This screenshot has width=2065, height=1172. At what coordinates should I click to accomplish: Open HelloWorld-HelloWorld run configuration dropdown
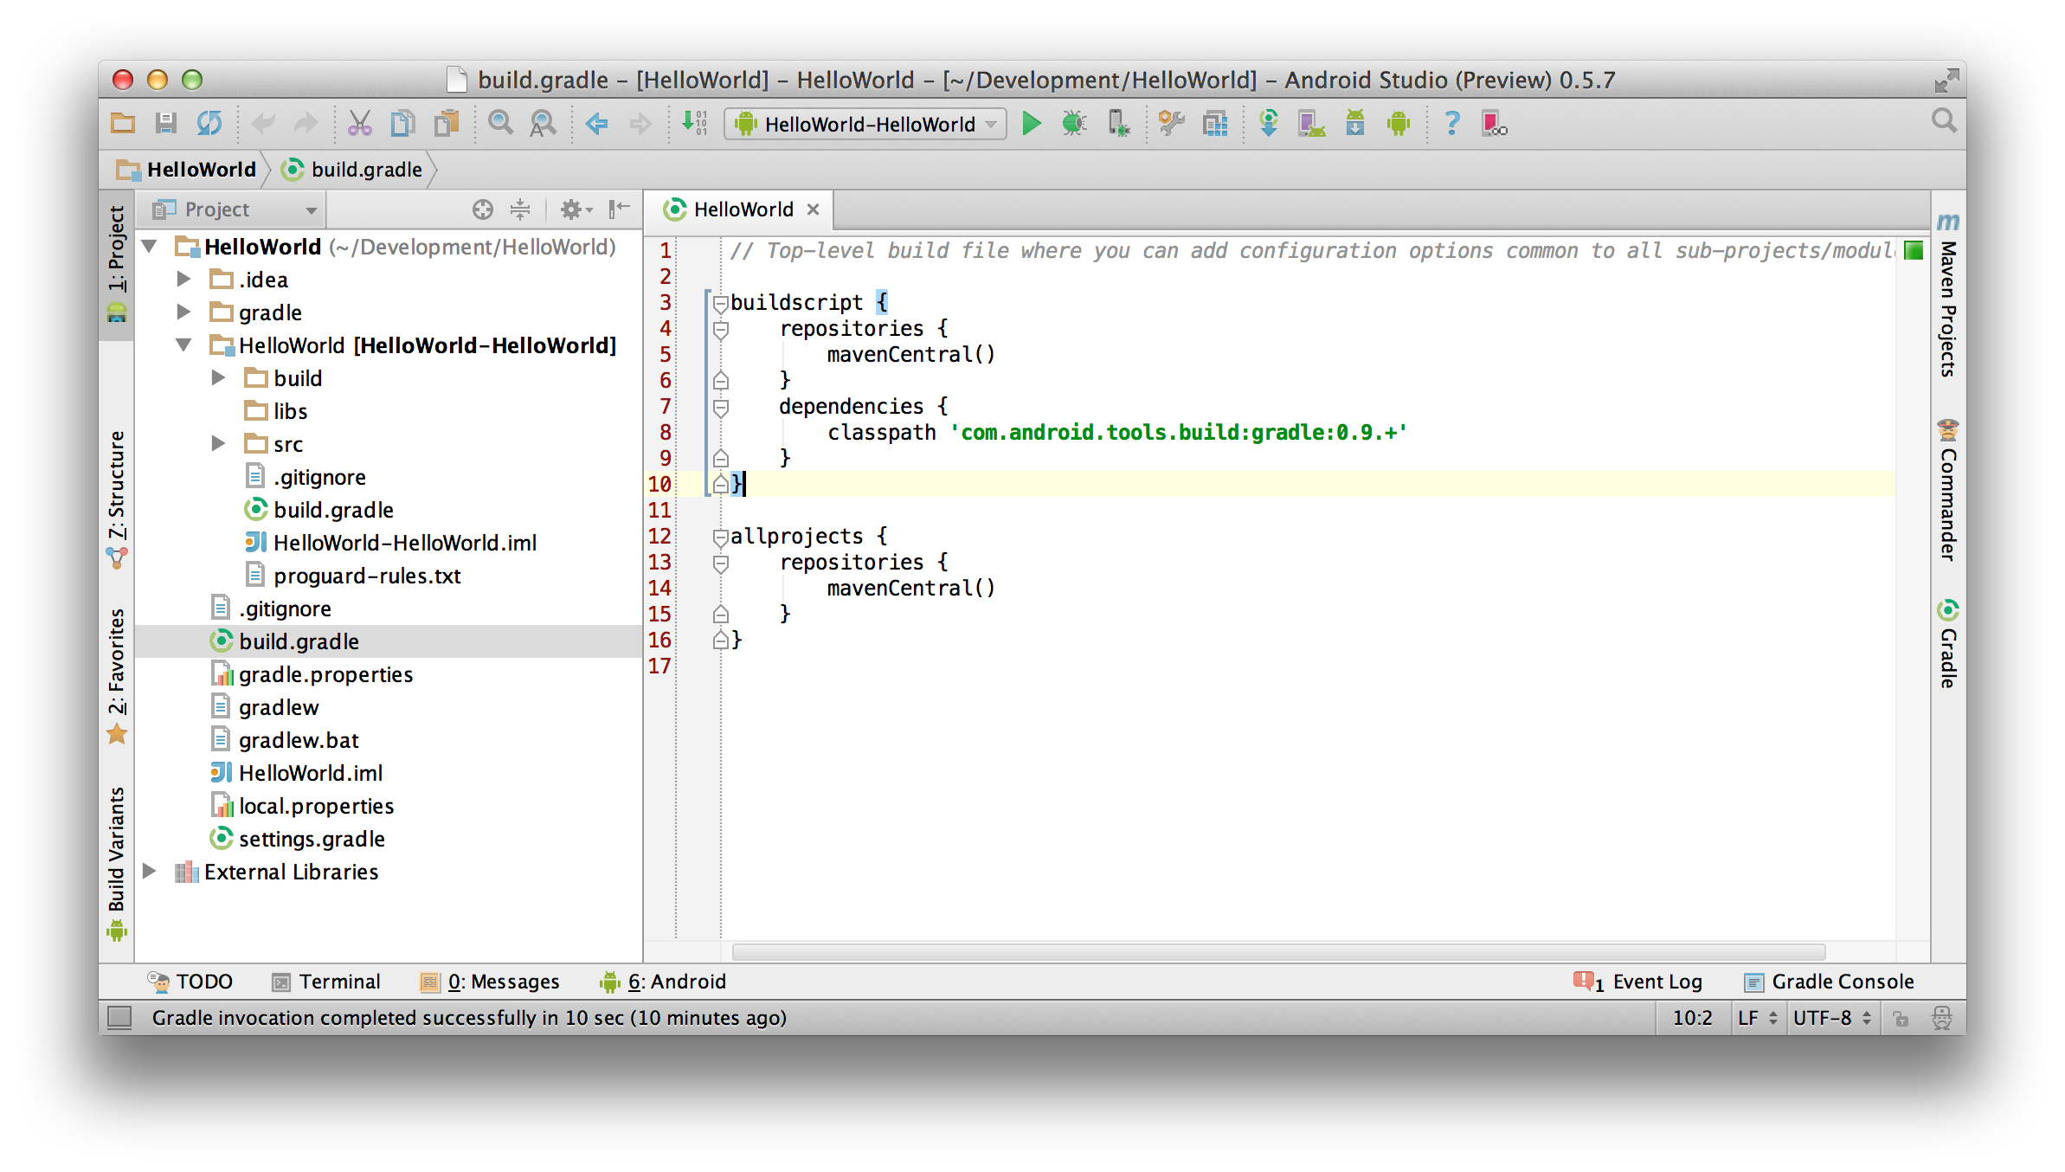[x=865, y=124]
